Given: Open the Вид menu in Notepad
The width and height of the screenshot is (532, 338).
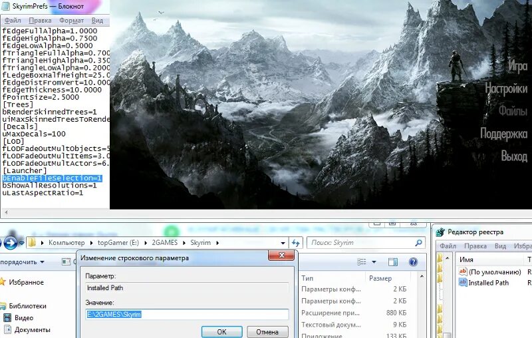Looking at the screenshot, I should 97,21.
